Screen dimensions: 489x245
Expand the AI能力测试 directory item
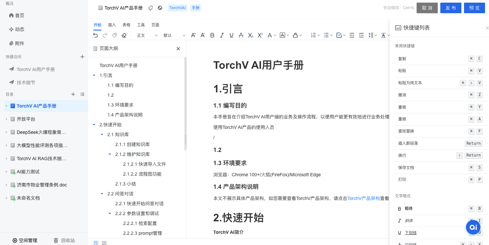point(6,172)
